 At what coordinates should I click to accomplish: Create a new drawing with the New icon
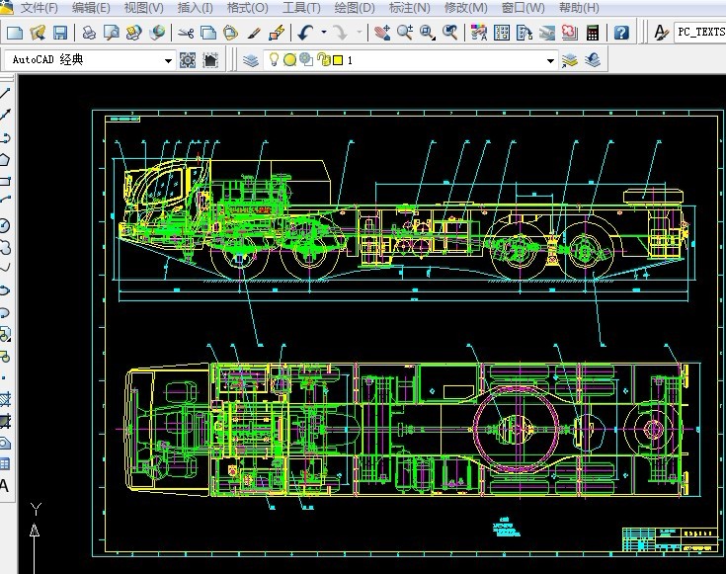pos(15,33)
